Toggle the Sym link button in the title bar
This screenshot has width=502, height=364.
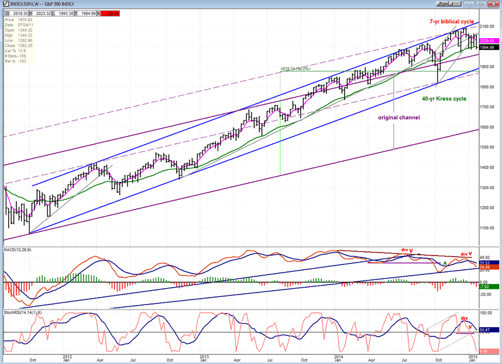443,4
